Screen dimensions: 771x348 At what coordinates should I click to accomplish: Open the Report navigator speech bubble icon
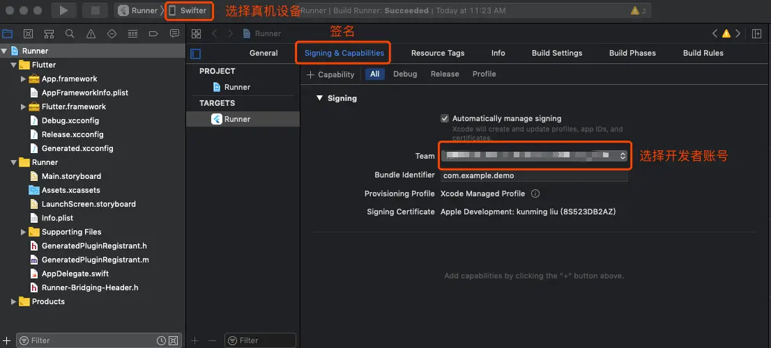174,33
